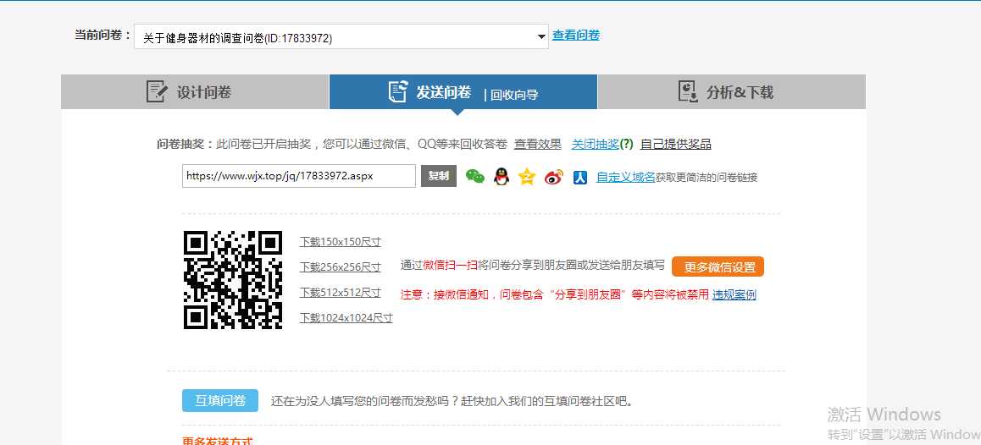Share to Qzone star icon
981x445 pixels.
[x=528, y=177]
